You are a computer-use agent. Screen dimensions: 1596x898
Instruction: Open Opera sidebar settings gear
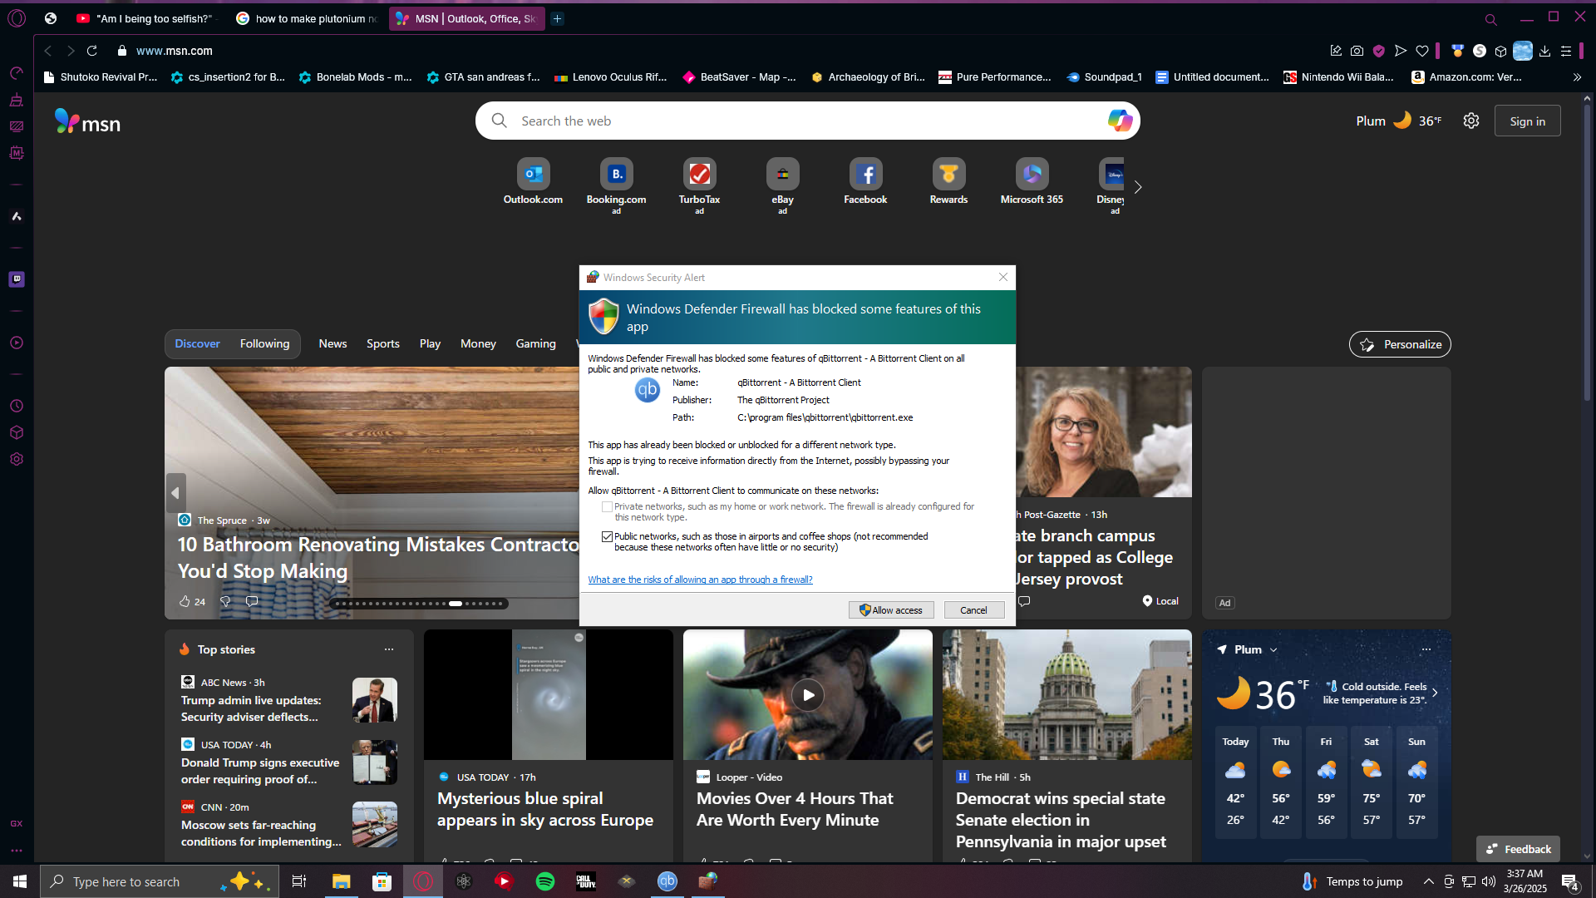click(x=17, y=459)
